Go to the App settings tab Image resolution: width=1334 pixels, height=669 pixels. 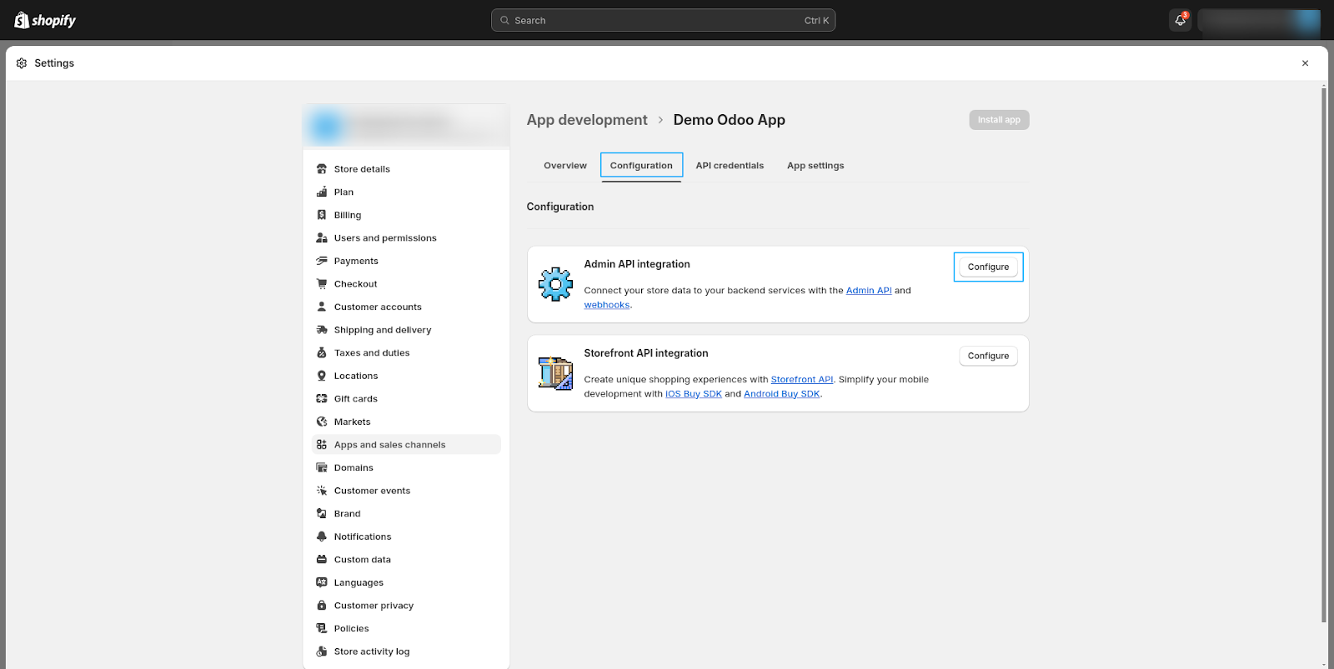815,166
